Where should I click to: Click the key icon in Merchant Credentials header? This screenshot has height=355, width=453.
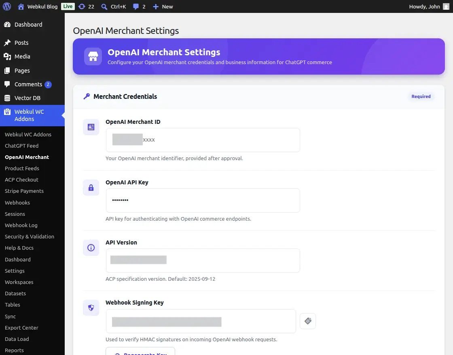click(87, 96)
